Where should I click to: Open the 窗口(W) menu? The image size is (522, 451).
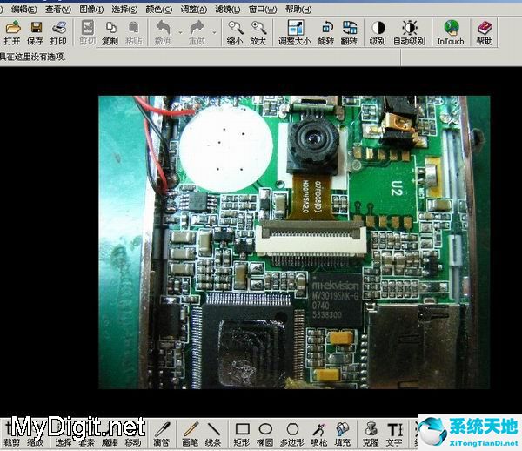pos(263,10)
